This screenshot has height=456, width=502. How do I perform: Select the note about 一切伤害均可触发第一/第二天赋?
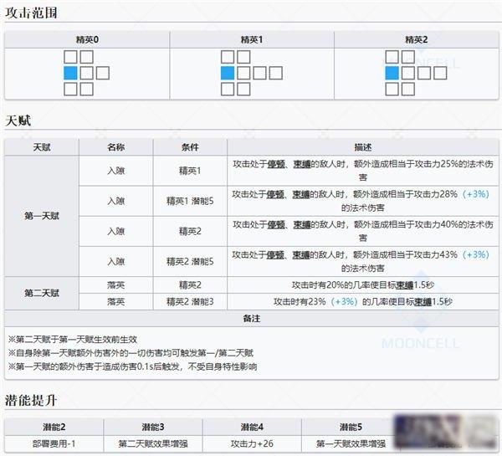131,353
